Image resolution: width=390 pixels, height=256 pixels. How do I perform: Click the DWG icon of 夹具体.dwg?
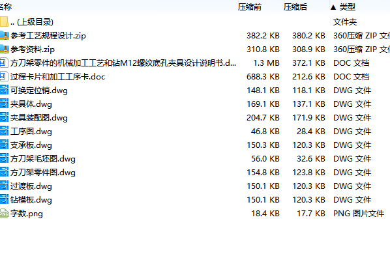click(x=4, y=104)
